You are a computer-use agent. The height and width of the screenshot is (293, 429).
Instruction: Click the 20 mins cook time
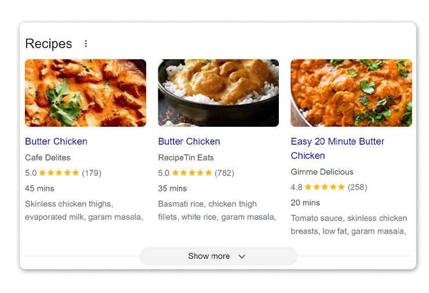coord(305,203)
